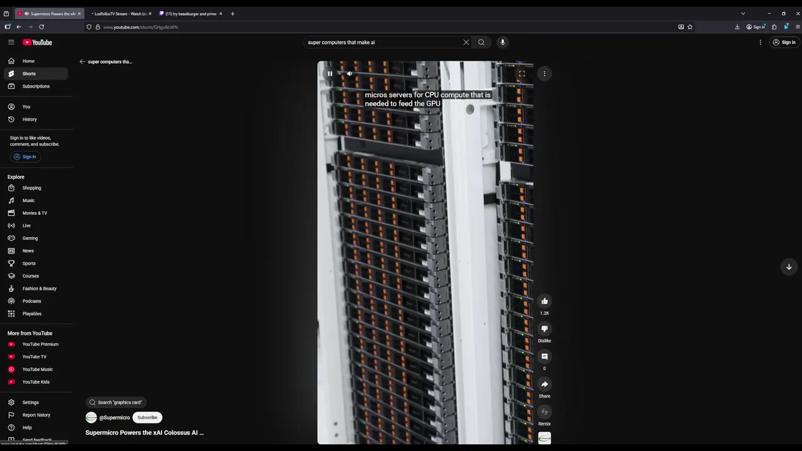802x451 pixels.
Task: Remix this Short
Action: [544, 412]
